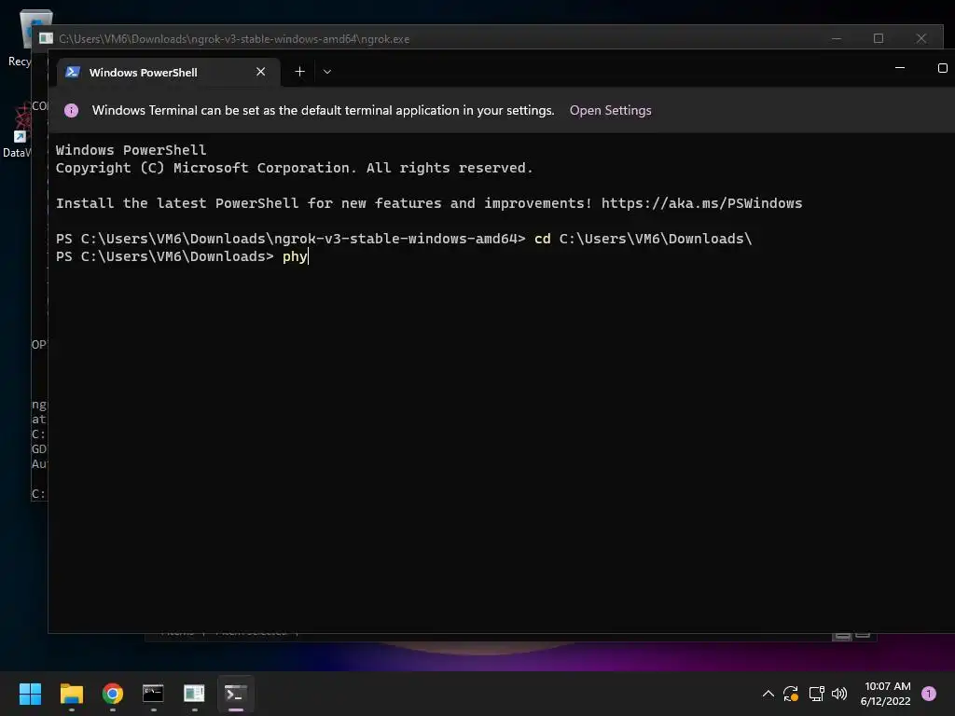Open the volume tray icon
Viewport: 955px width, 716px height.
[839, 694]
